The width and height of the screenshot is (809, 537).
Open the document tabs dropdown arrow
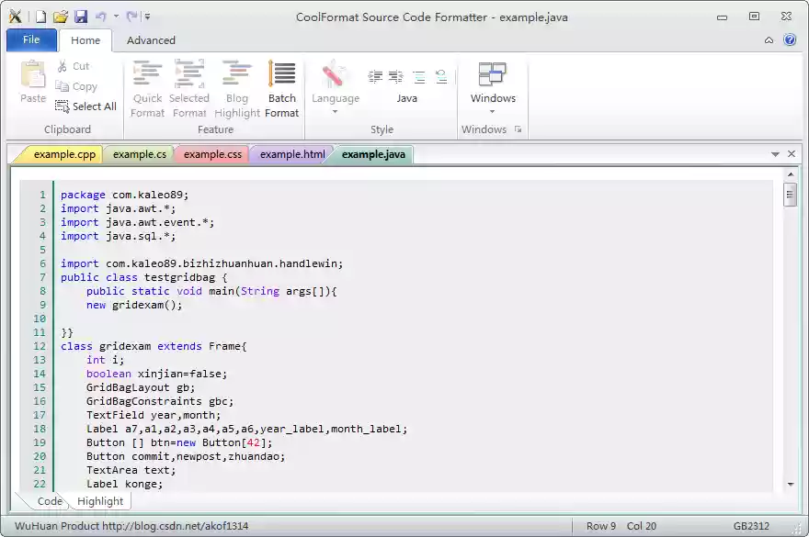pos(777,154)
